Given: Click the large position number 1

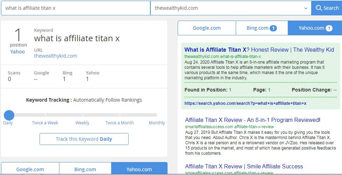Looking at the screenshot, I should click(x=18, y=35).
